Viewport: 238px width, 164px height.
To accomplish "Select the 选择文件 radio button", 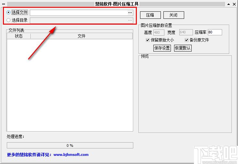I will click(8, 12).
